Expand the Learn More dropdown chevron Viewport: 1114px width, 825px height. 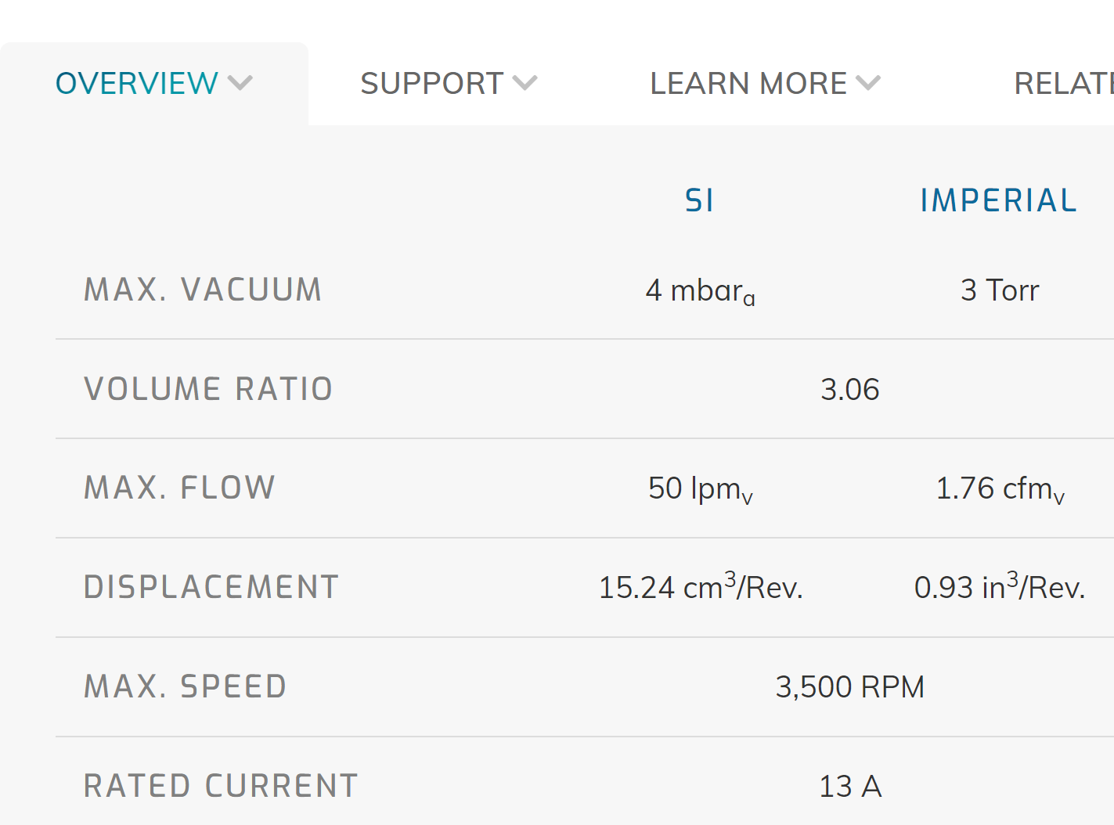(x=869, y=83)
